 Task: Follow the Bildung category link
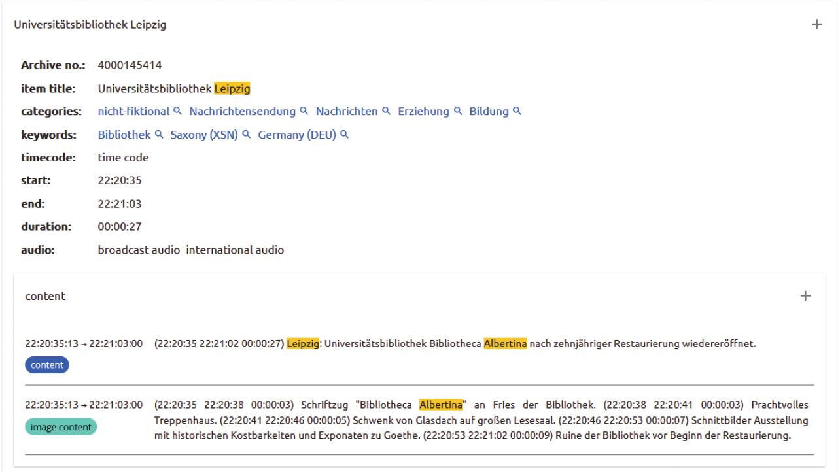click(x=489, y=111)
